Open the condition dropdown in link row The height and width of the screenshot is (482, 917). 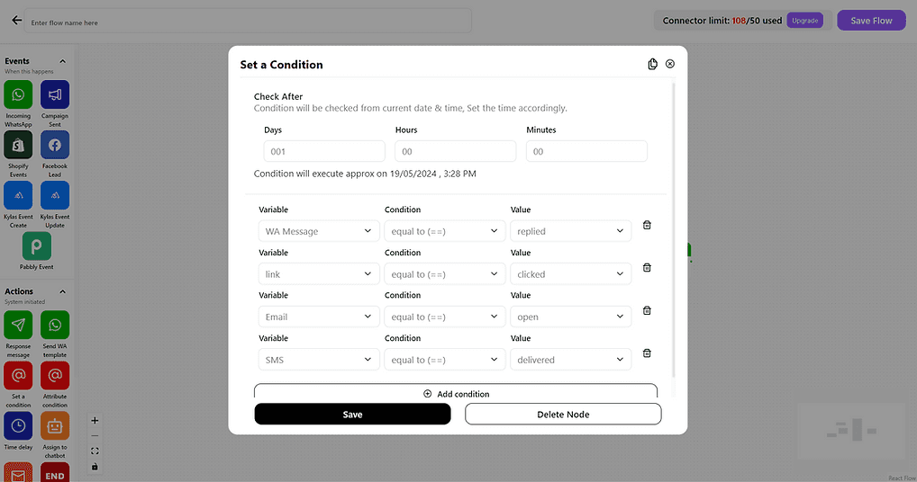[x=444, y=274]
